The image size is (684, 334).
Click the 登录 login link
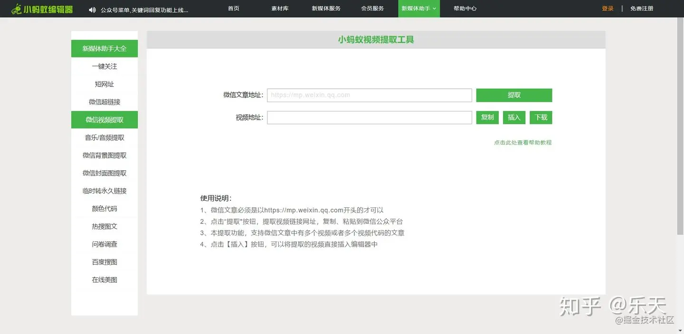608,9
